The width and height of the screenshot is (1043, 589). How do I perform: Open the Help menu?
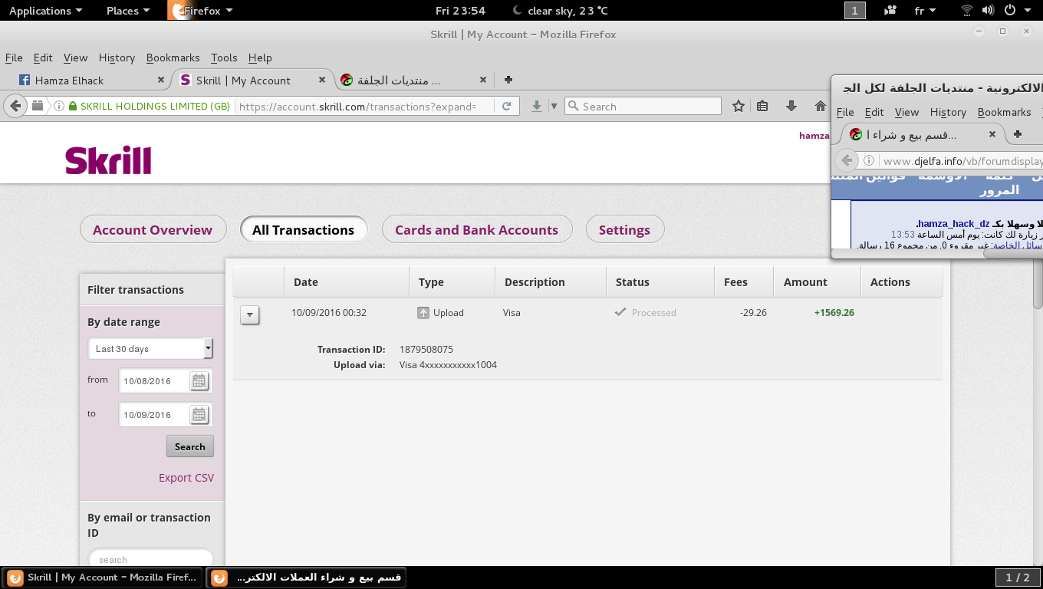260,58
